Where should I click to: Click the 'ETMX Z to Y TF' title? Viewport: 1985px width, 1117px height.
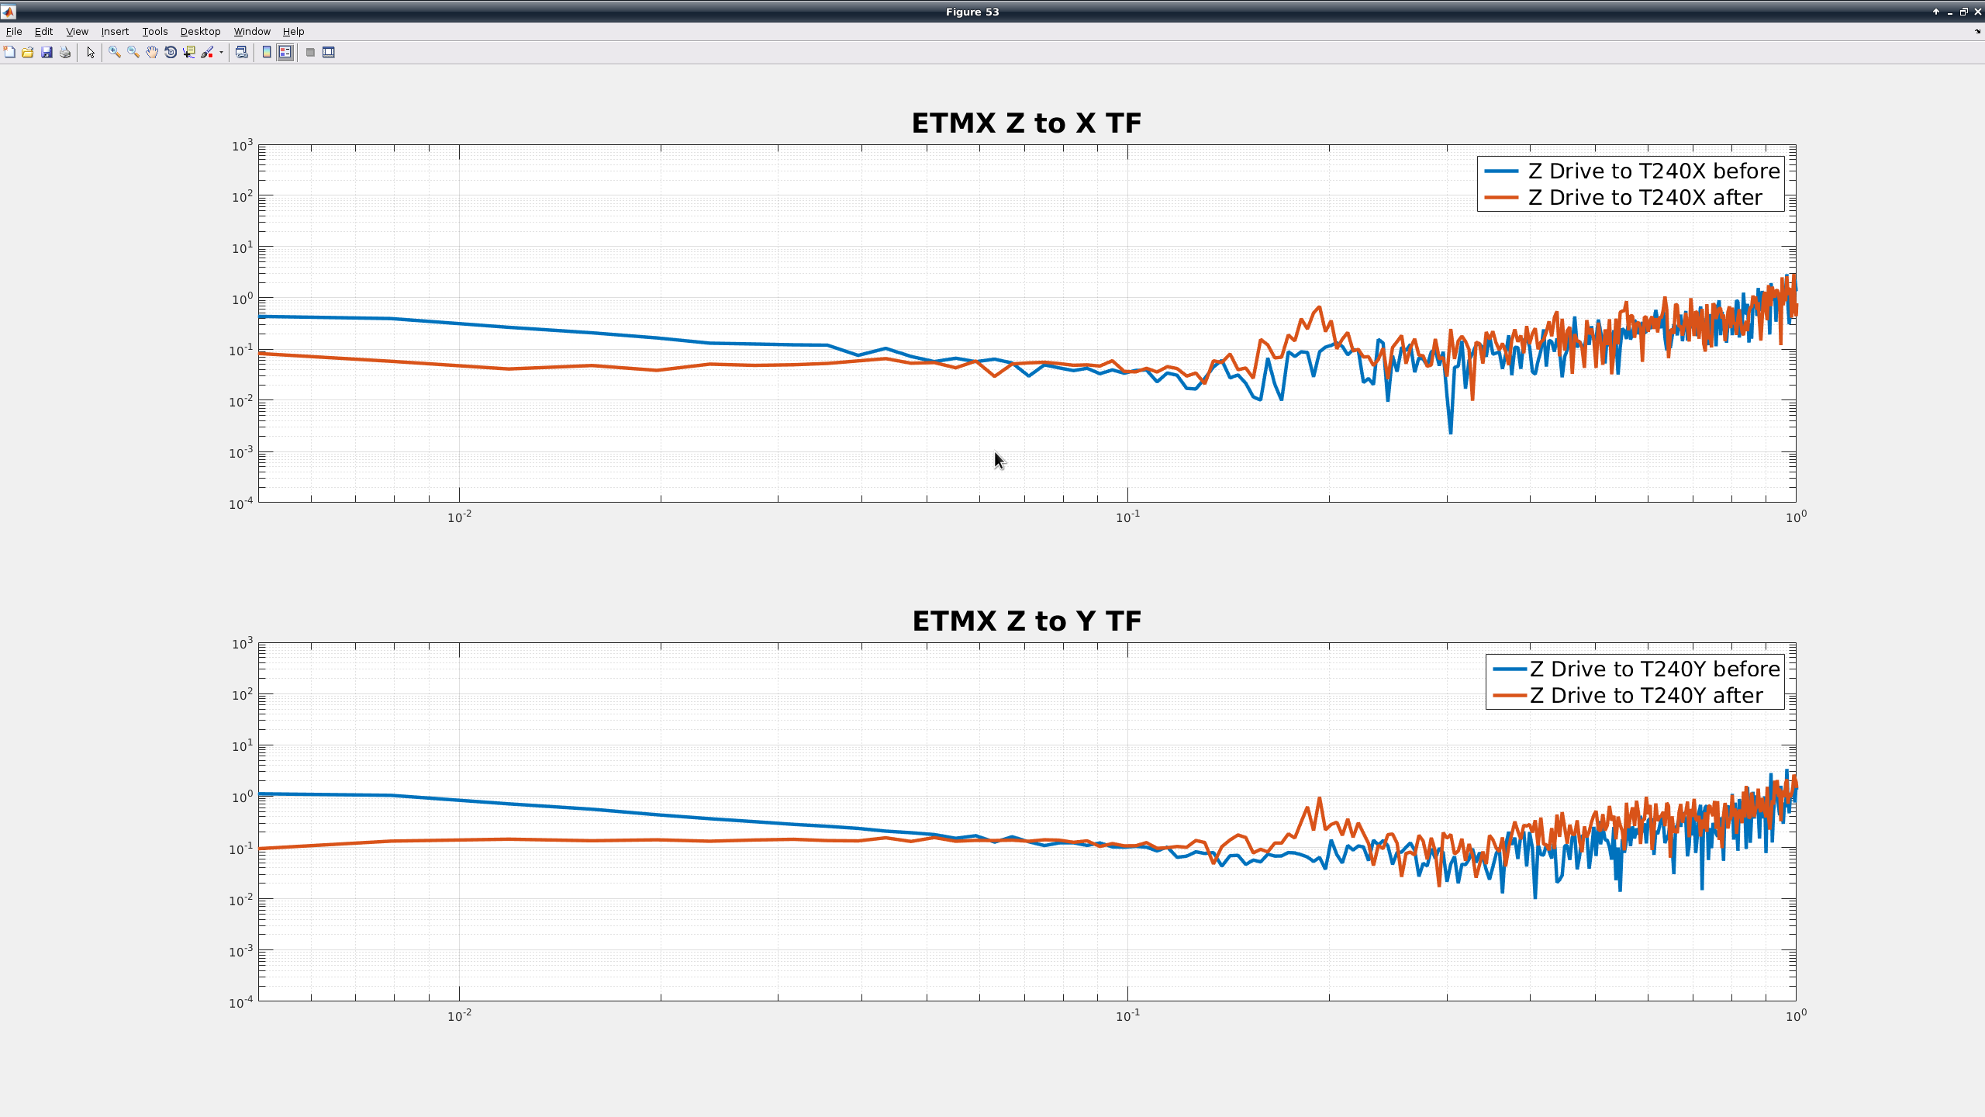click(x=1026, y=621)
